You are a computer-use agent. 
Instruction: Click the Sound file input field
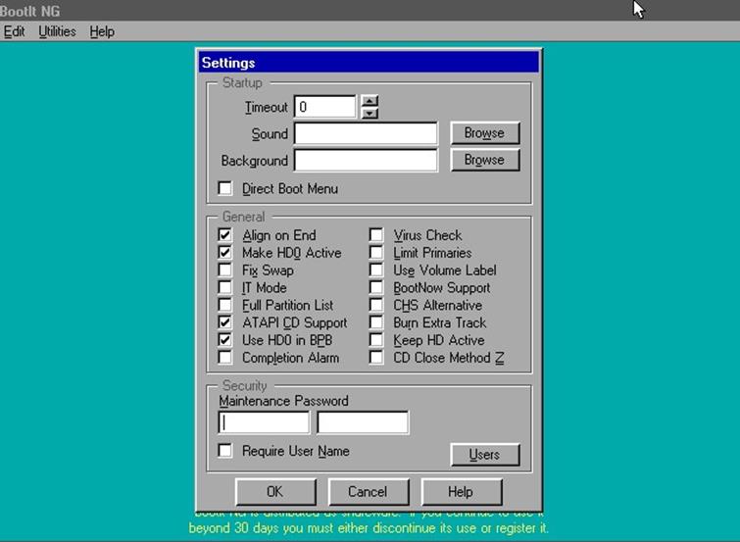point(366,133)
